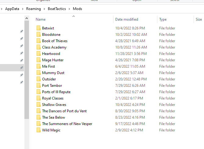The width and height of the screenshot is (204, 149).
Task: Sort by the Size column header
Action: tap(199, 19)
